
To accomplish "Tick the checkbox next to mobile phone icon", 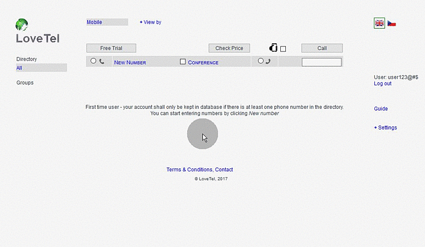I will point(283,49).
